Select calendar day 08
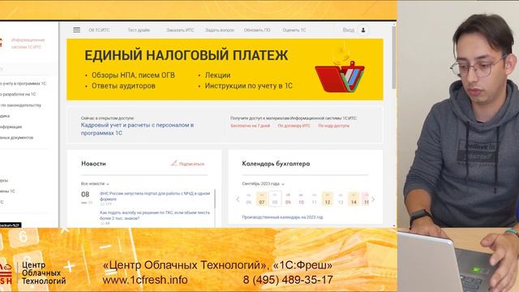Screen dimensions: 519x292 pos(275,199)
